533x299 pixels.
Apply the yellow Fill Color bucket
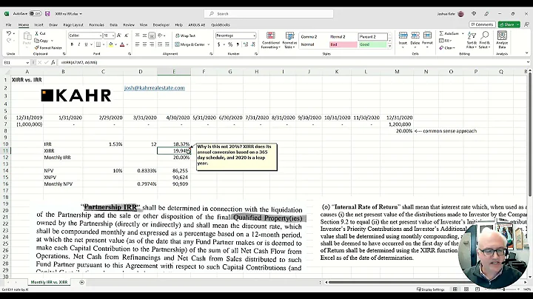110,44
